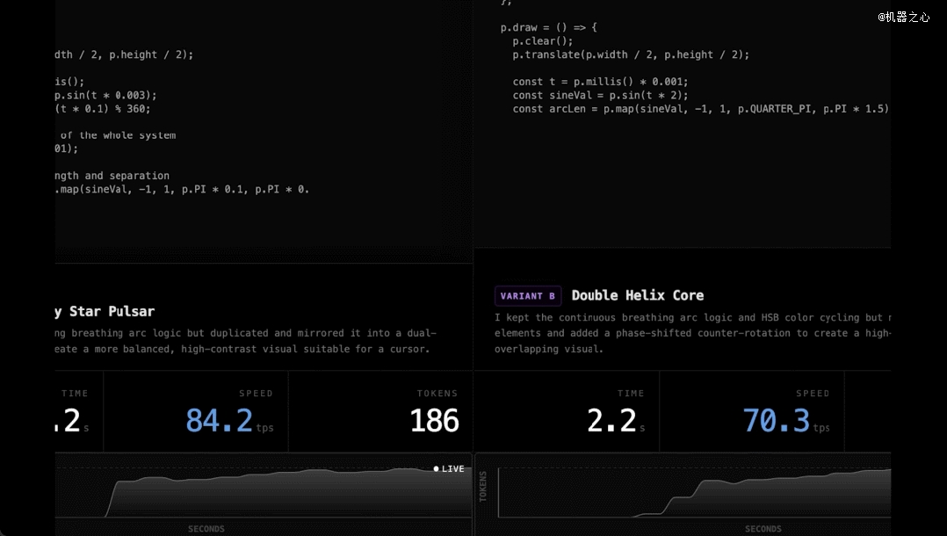This screenshot has height=536, width=947.
Task: Open the Double Helix Core title
Action: [x=637, y=296]
